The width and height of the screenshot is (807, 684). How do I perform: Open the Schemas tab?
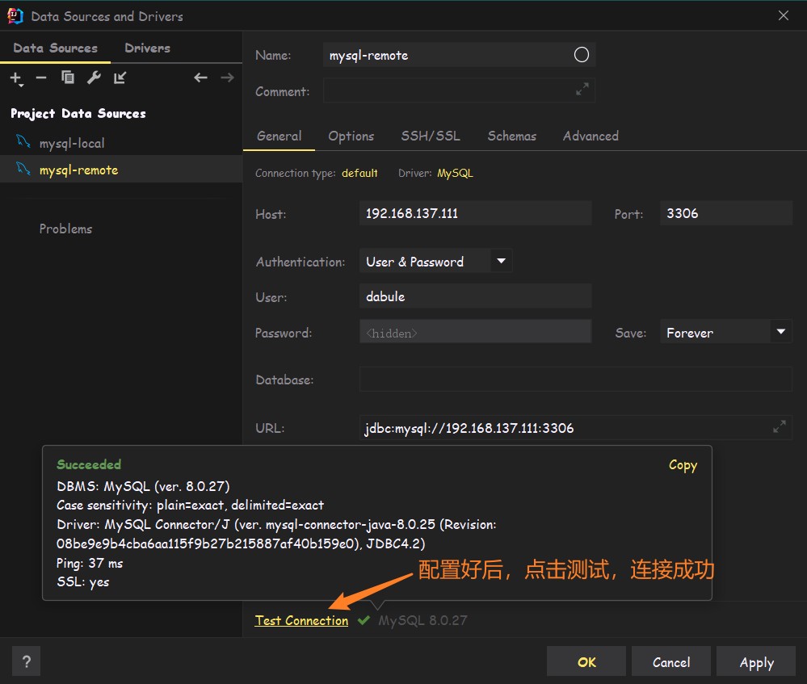pyautogui.click(x=511, y=136)
